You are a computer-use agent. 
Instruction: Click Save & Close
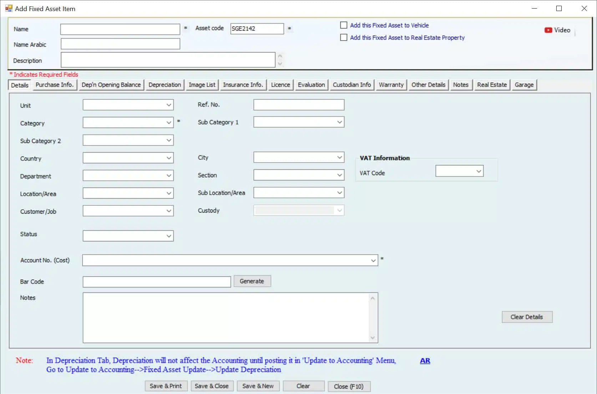point(212,386)
